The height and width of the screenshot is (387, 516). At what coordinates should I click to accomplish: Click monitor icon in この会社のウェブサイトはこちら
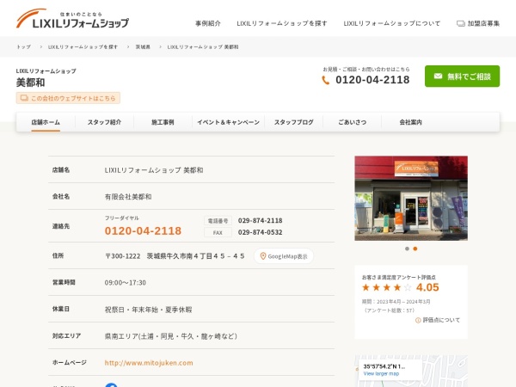24,98
